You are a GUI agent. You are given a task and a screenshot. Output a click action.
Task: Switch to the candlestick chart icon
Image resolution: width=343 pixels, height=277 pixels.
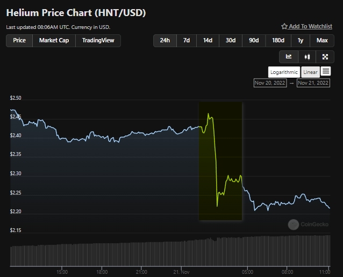[307, 56]
